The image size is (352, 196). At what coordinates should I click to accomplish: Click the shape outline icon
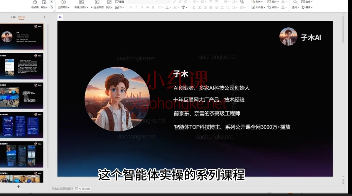click(283, 8)
